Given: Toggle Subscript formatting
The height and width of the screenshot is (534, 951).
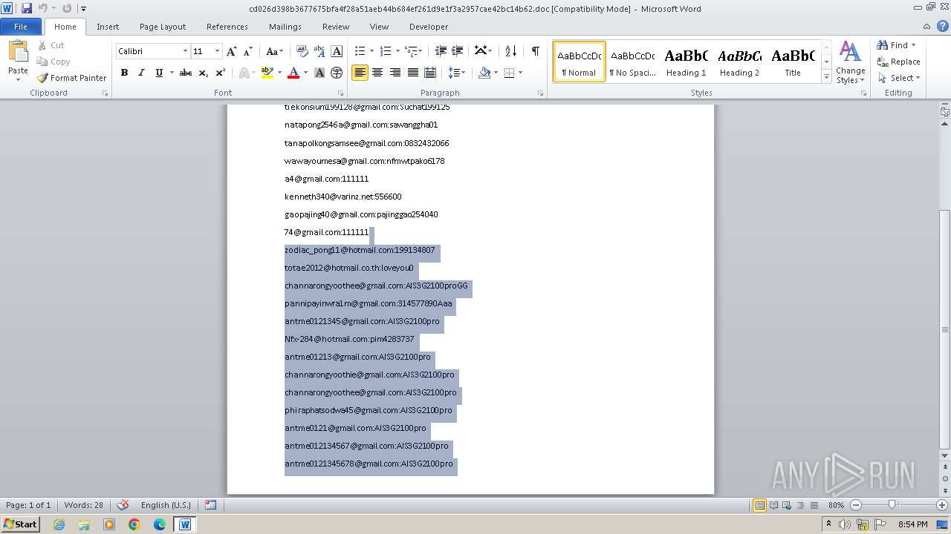Looking at the screenshot, I should click(x=203, y=73).
